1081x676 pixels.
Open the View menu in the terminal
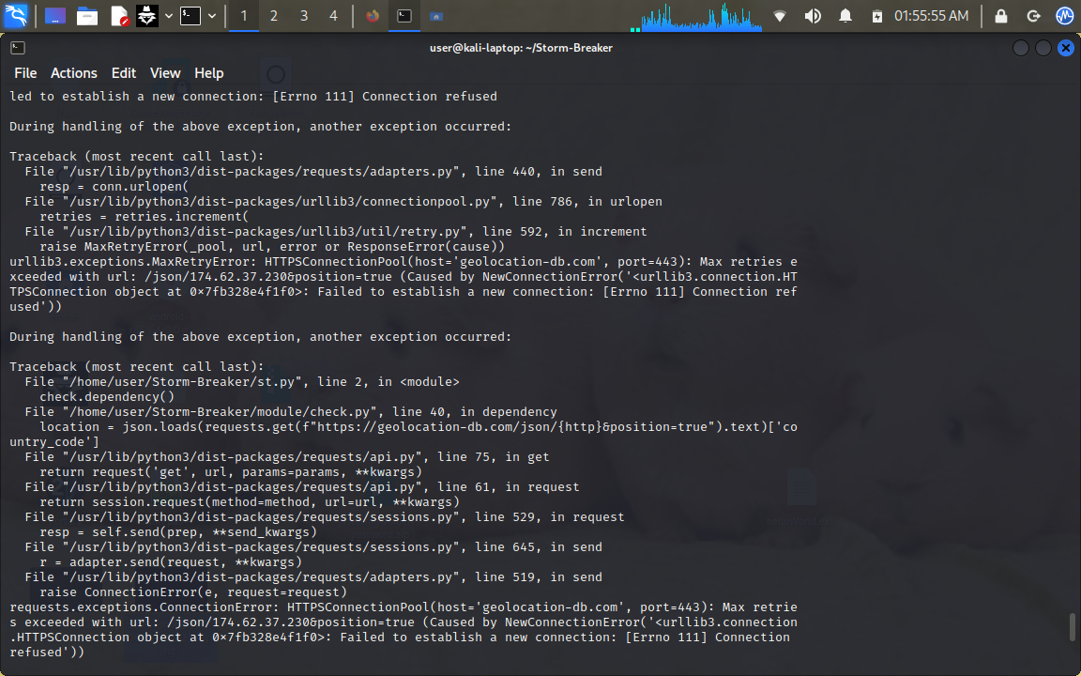165,72
